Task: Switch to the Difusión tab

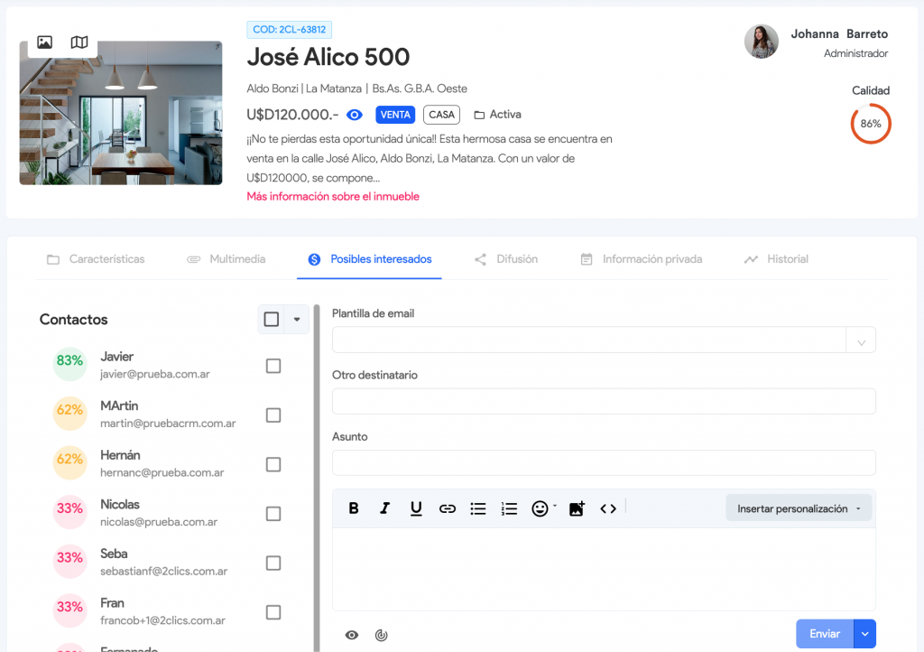Action: [506, 259]
